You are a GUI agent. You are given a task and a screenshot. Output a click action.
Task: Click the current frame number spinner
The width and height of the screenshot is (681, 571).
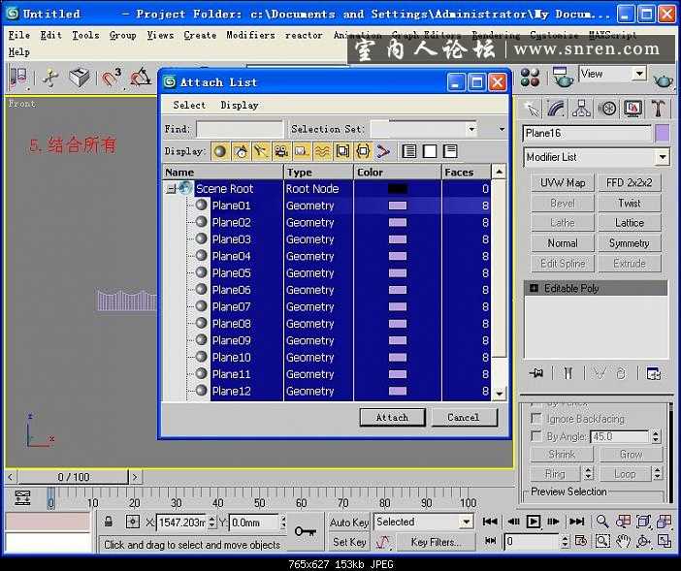point(565,541)
